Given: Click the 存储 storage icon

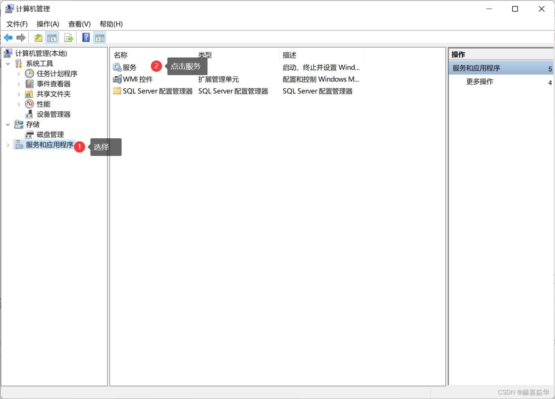Looking at the screenshot, I should (x=19, y=124).
